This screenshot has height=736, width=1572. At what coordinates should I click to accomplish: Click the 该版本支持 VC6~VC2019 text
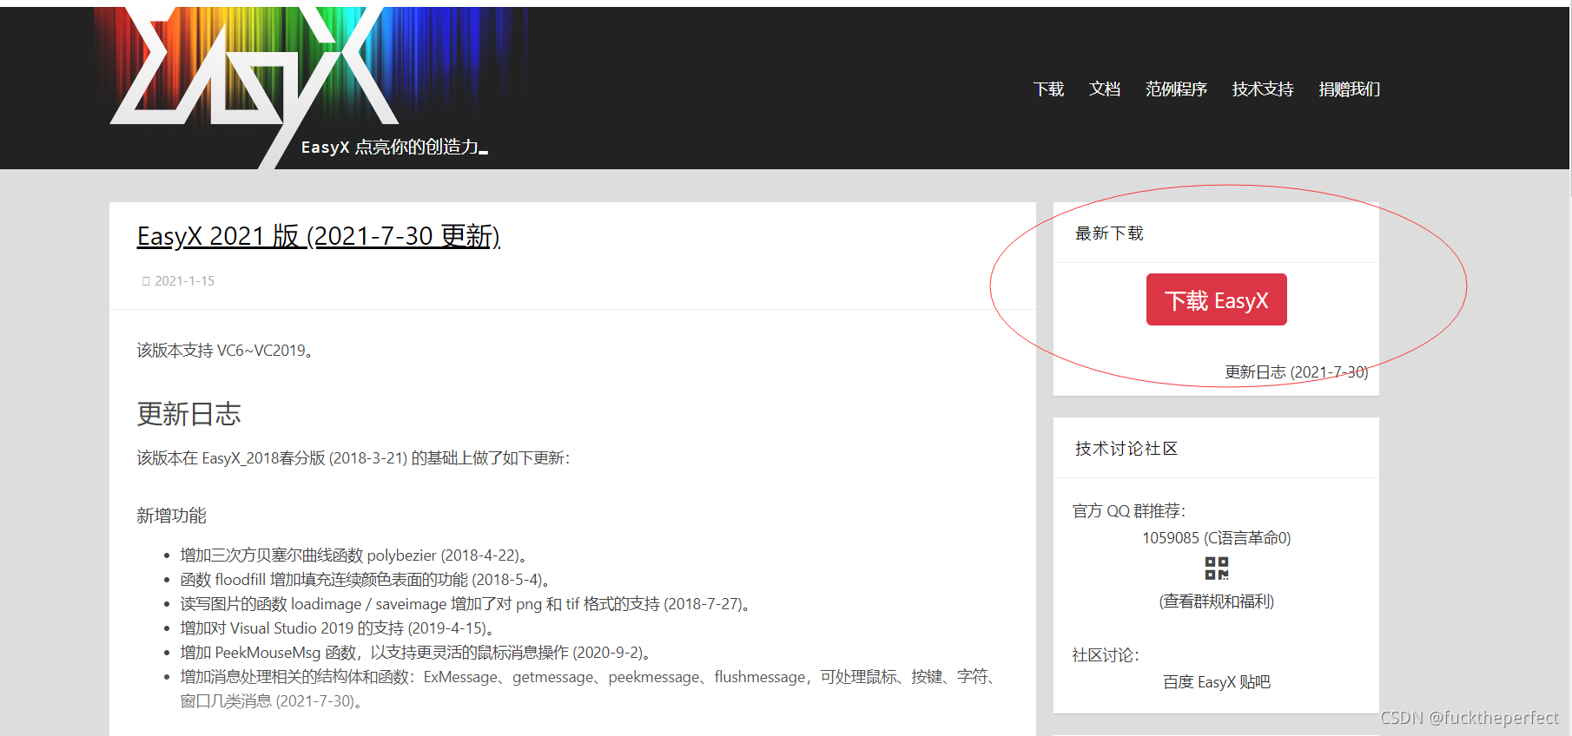click(x=225, y=351)
